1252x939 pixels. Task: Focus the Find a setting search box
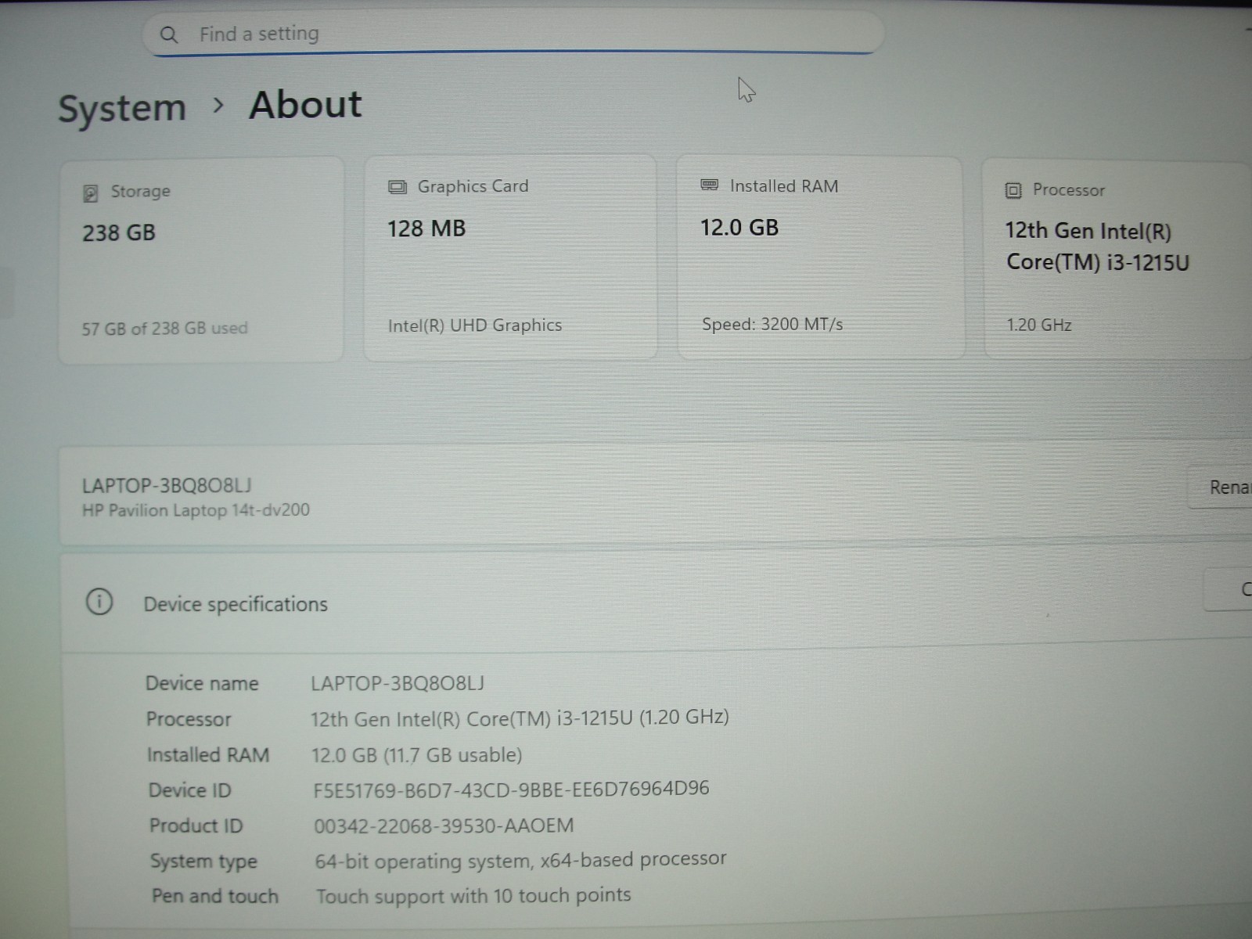(x=513, y=34)
